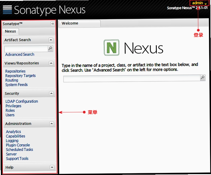Open LDAP Configuration

coord(22,101)
